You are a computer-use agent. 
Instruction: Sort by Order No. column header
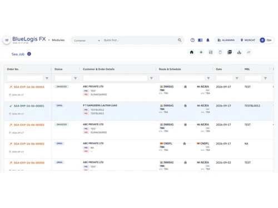point(13,69)
